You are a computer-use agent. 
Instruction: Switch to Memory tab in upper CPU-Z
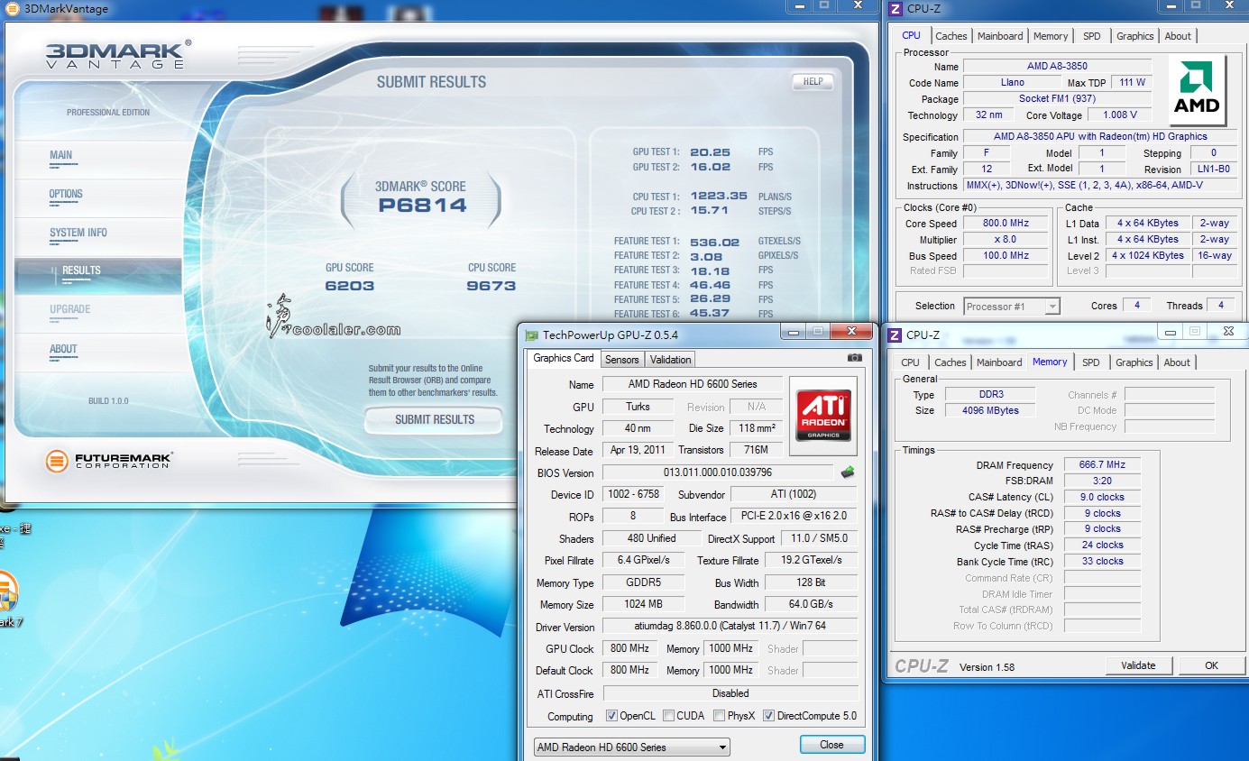tap(1051, 36)
